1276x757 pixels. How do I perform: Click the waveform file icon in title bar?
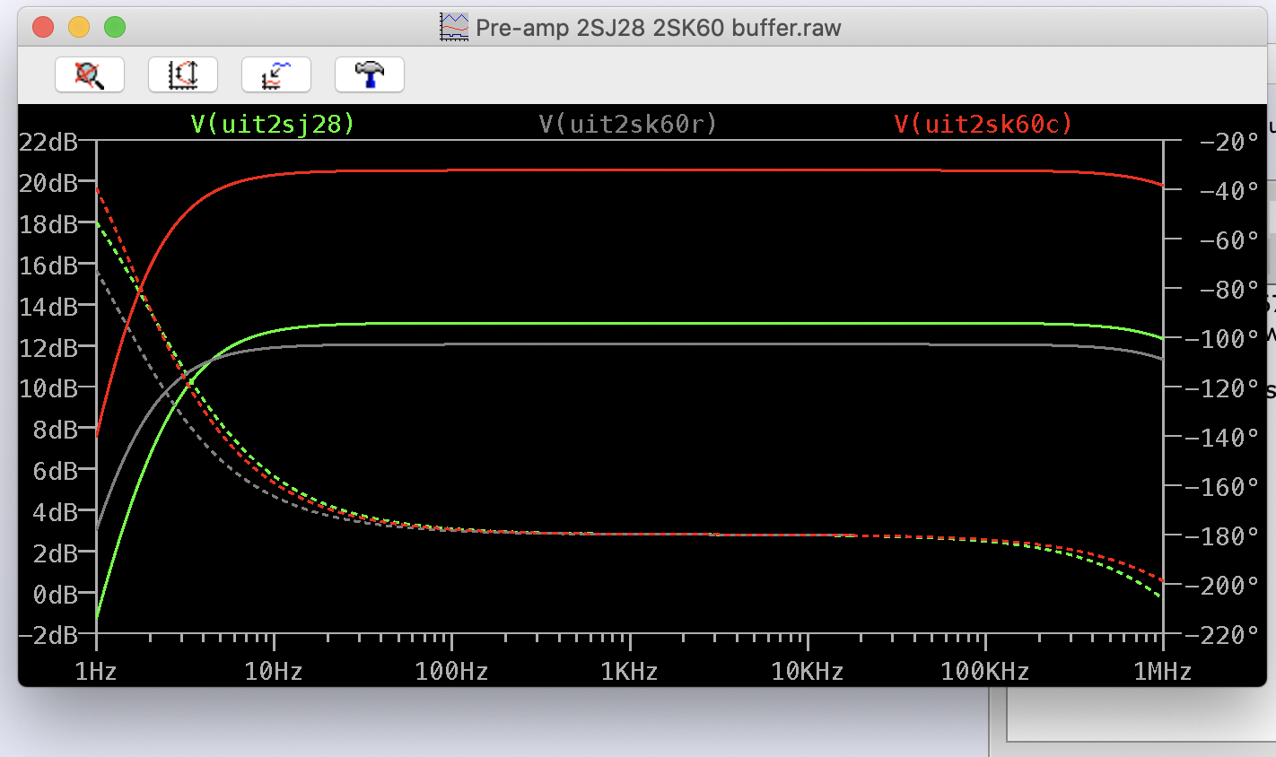454,27
